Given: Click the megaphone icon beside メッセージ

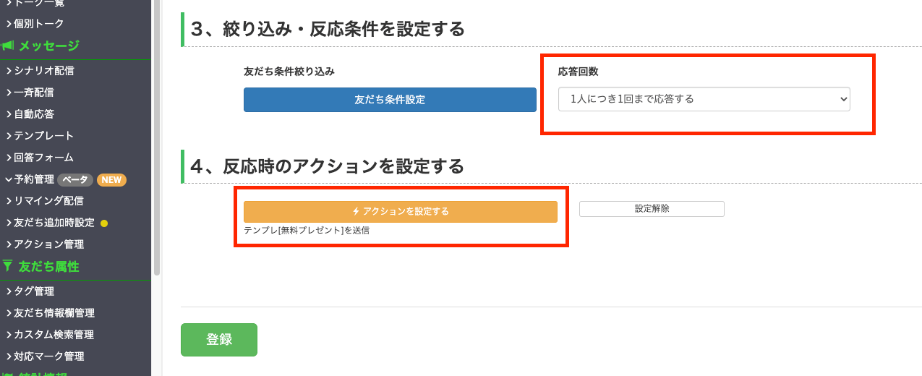Looking at the screenshot, I should (x=8, y=46).
